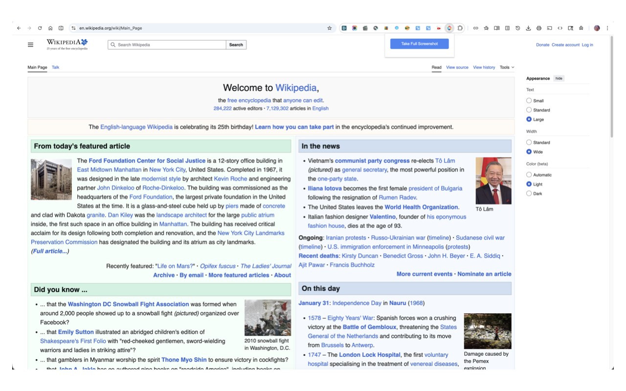Select the Main Page tab
Screen dimensions: 626x391
37,67
